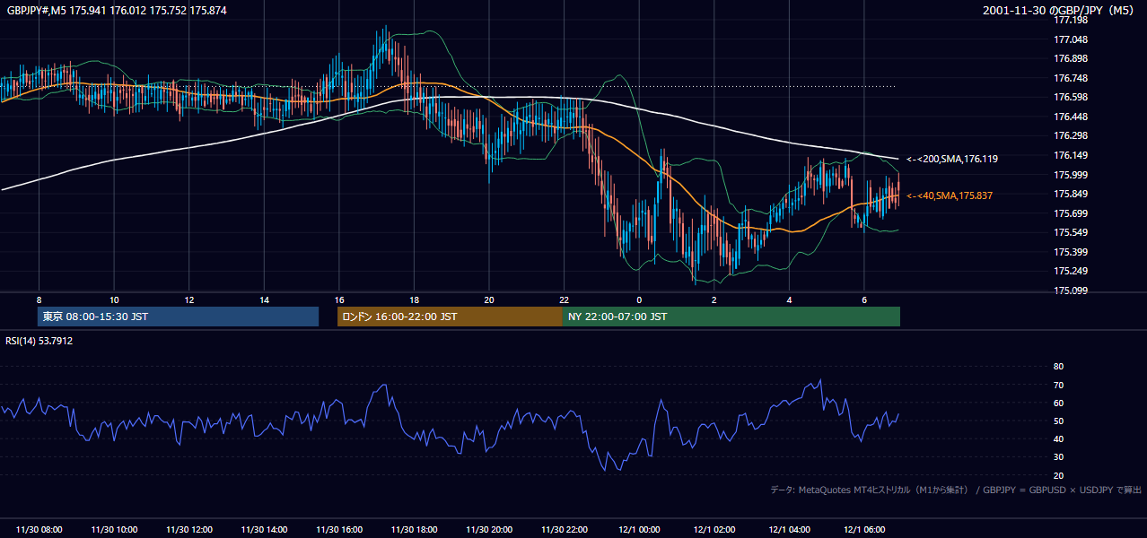Viewport: 1147px width, 538px height.
Task: Click the 11/30 10:00 bottom time label
Action: (114, 530)
